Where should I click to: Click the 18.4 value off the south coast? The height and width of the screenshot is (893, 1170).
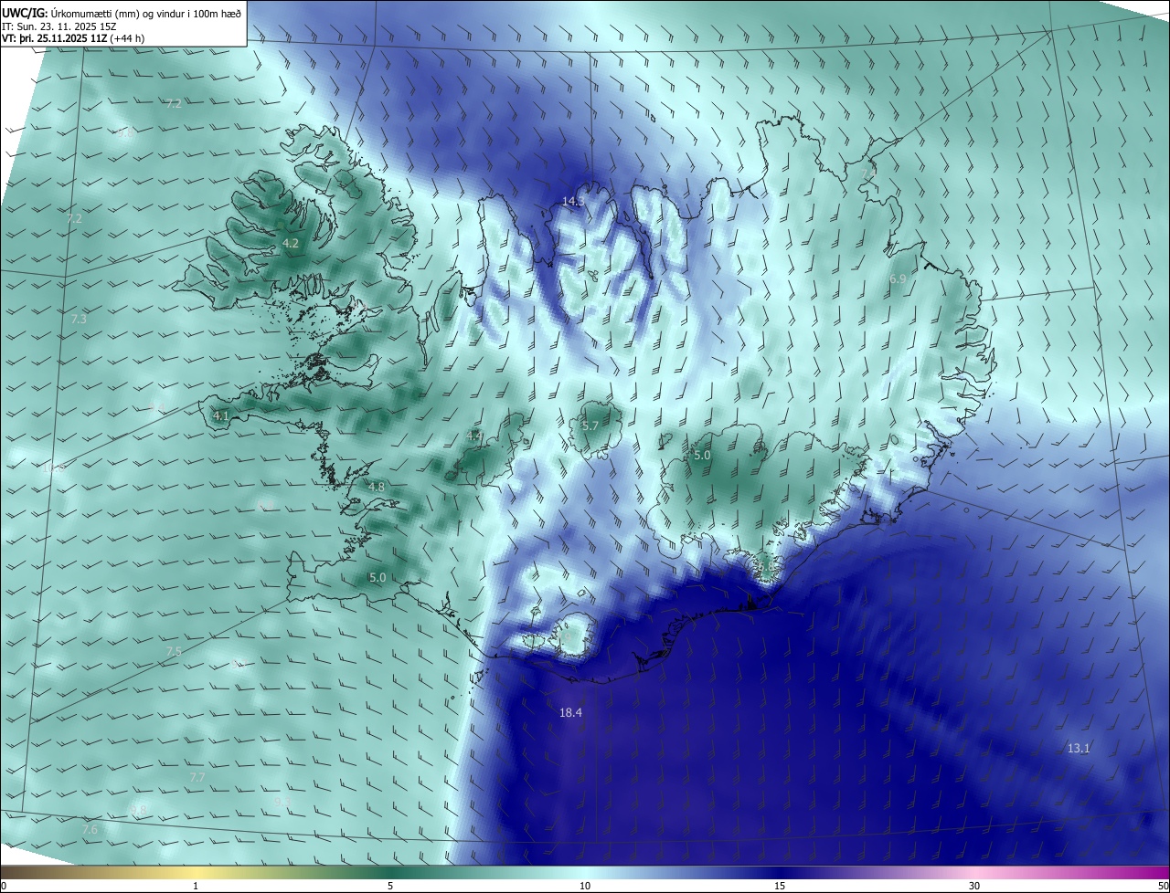[570, 712]
